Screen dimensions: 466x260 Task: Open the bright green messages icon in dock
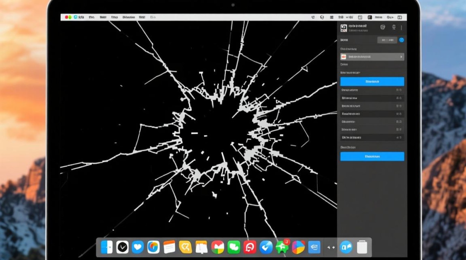(x=234, y=247)
